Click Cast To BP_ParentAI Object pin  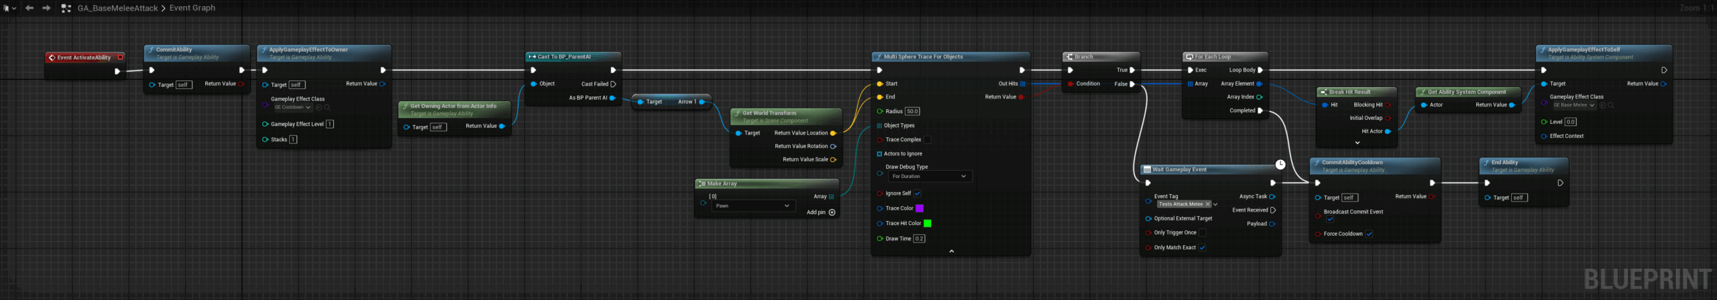tap(534, 84)
